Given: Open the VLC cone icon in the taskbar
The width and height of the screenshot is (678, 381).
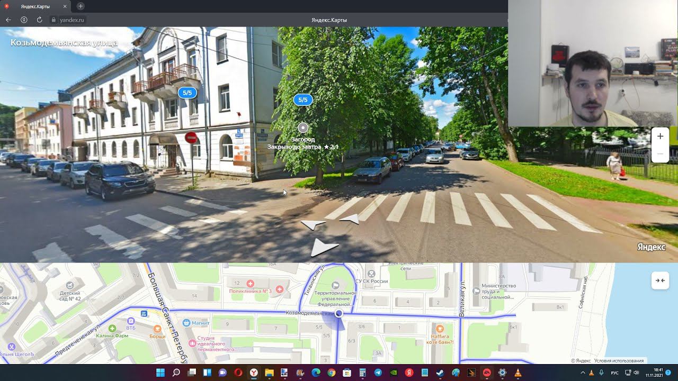Looking at the screenshot, I should pos(518,373).
